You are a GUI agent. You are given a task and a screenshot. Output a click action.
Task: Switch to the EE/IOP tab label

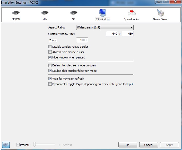pos(16,19)
